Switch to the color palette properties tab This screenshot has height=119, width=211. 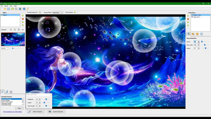pos(193,34)
